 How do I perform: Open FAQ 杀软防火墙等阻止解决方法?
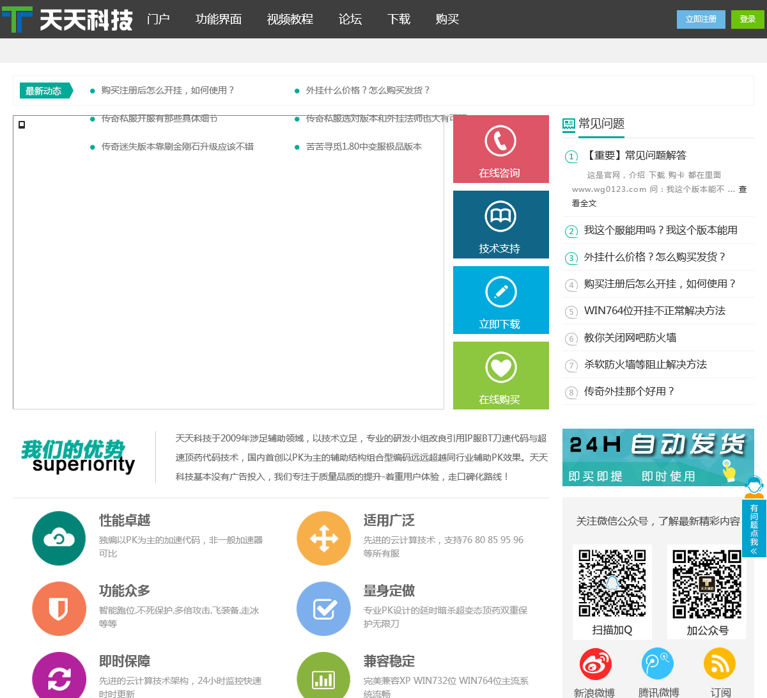646,365
